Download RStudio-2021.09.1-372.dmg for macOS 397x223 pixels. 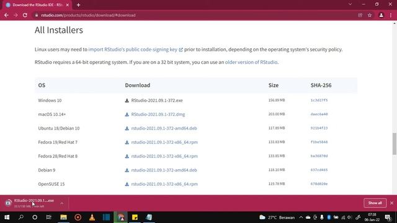[x=158, y=114]
